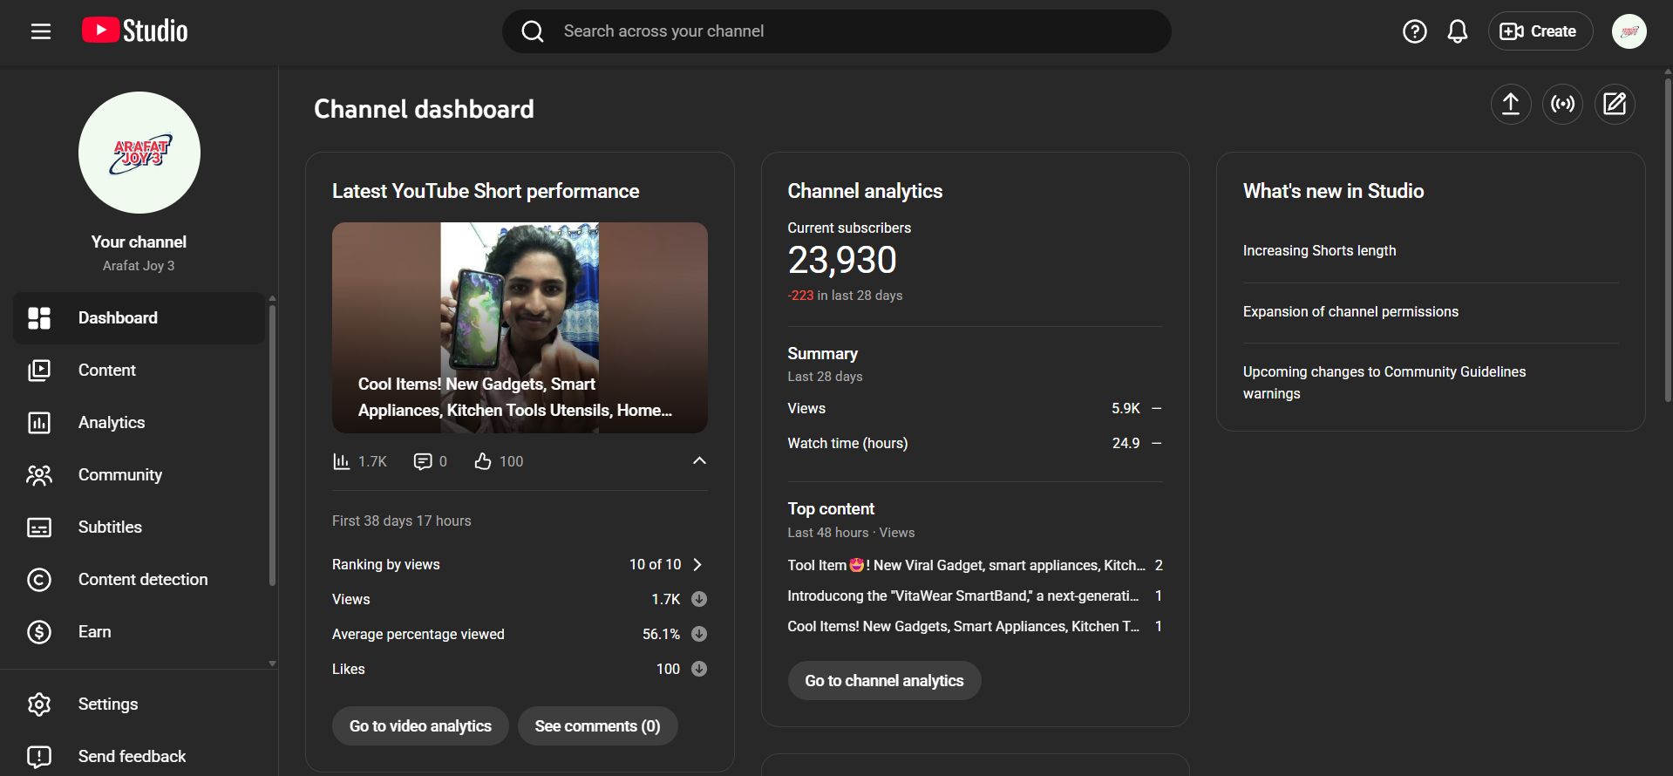Select Content detection in the sidebar

click(143, 579)
